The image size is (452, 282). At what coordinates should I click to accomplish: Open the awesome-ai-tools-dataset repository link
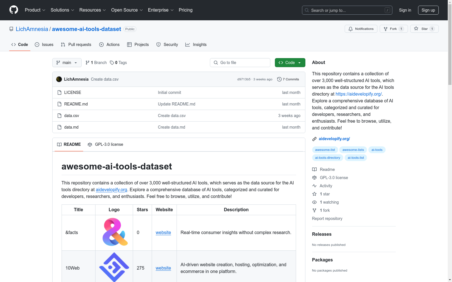pyautogui.click(x=86, y=29)
